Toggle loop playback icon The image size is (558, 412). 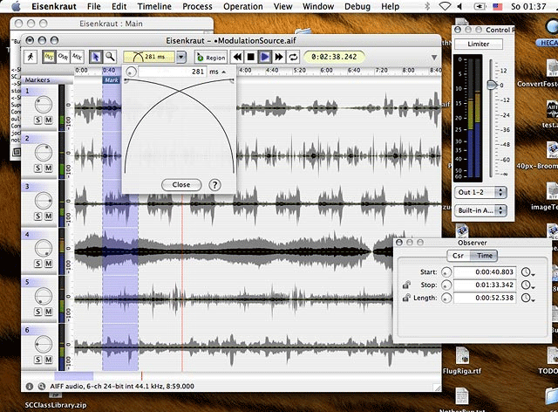tap(292, 57)
